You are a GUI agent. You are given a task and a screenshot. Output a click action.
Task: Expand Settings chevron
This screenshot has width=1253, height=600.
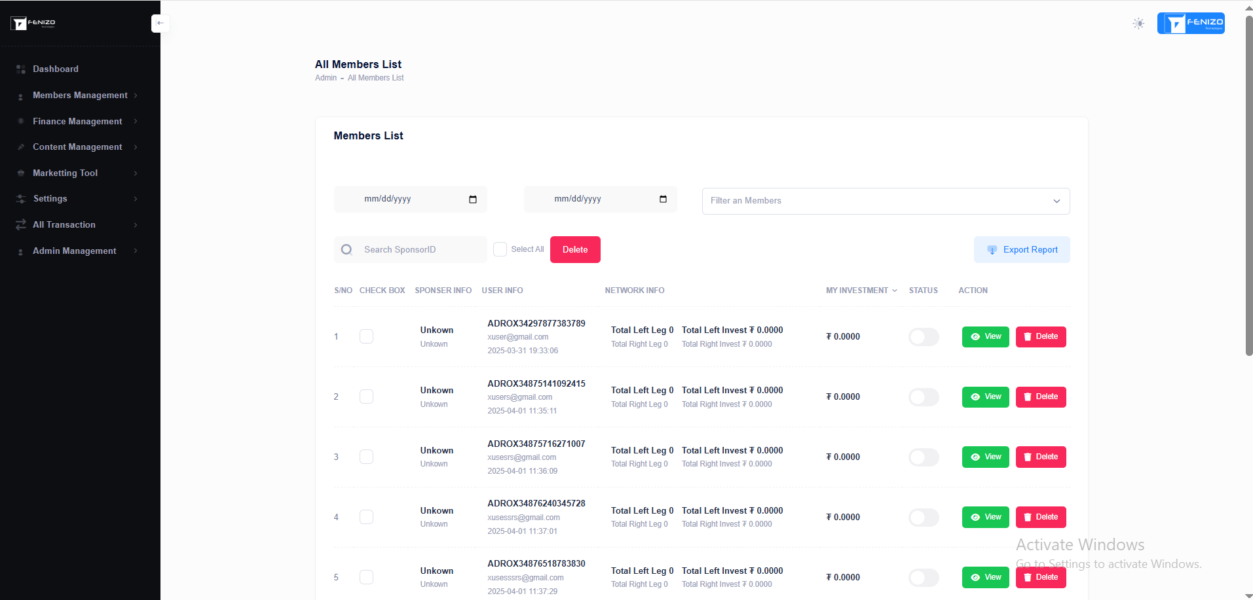(136, 199)
